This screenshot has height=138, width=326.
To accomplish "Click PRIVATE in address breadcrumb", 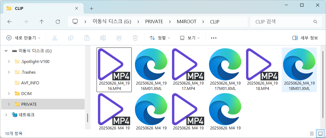I will pos(154,22).
